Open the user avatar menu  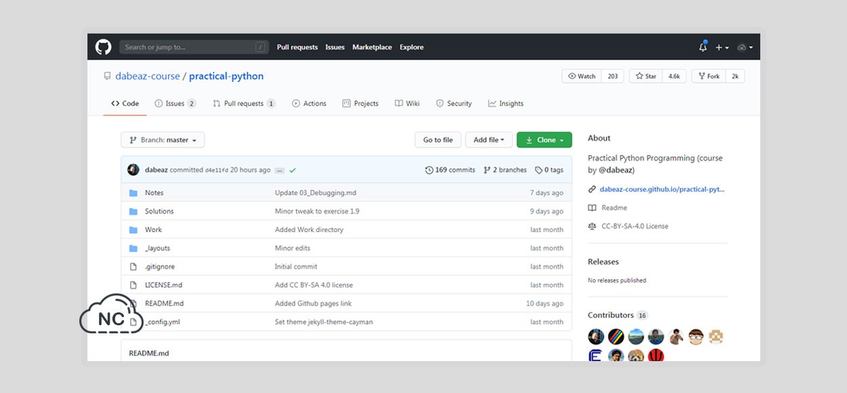tap(745, 47)
